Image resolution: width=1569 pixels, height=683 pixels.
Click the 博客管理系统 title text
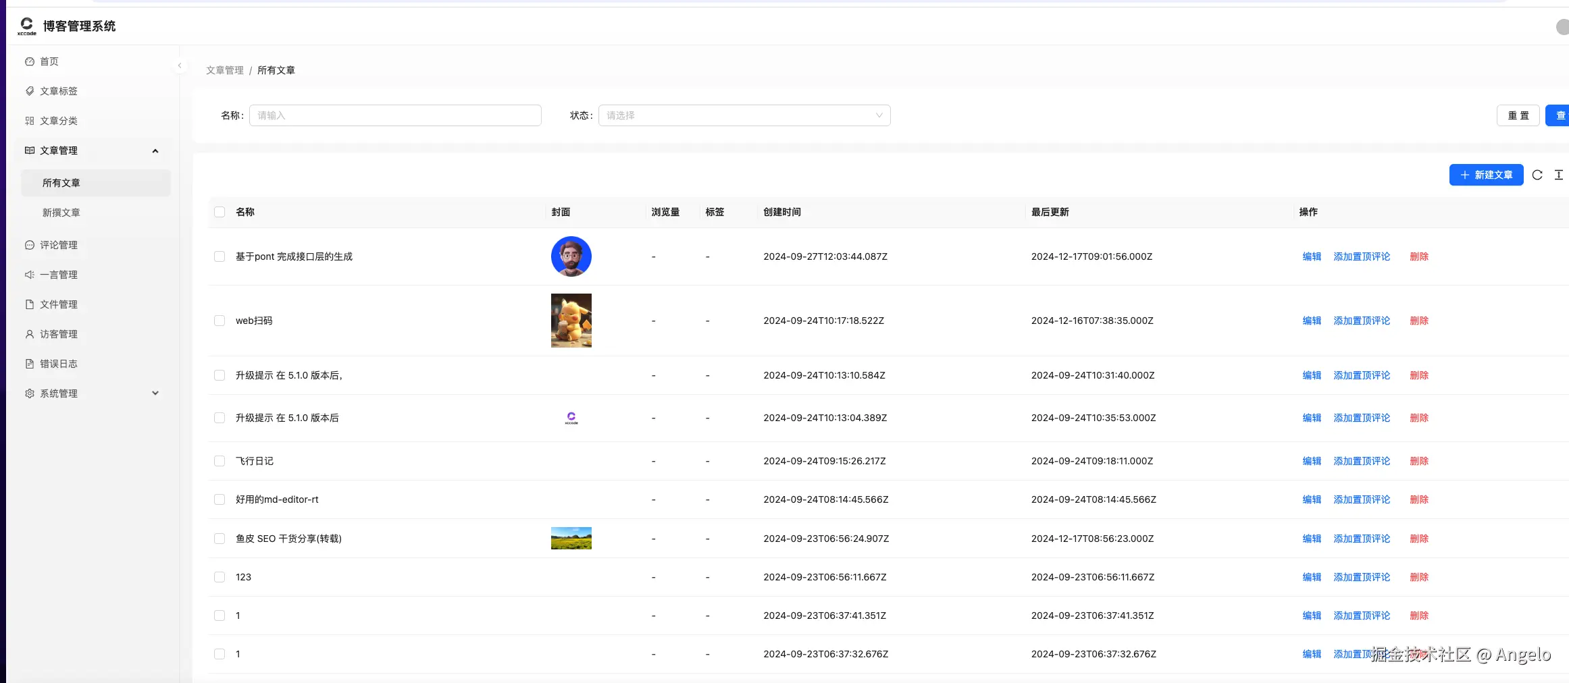click(x=80, y=26)
